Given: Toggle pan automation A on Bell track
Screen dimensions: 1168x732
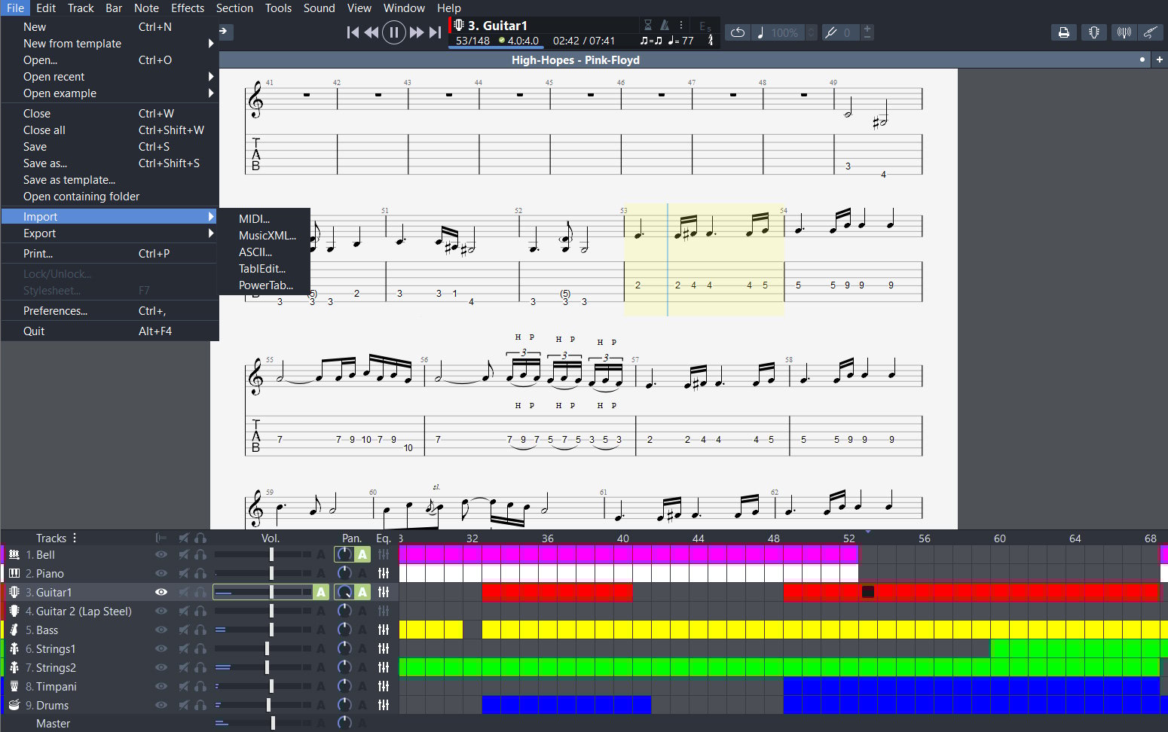Looking at the screenshot, I should [362, 554].
